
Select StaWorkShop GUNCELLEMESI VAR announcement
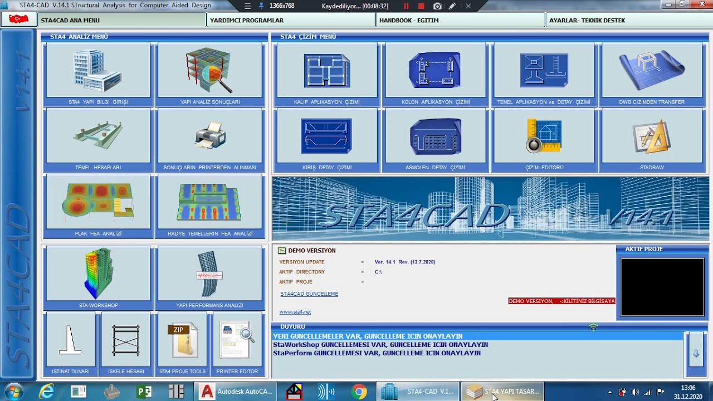380,345
